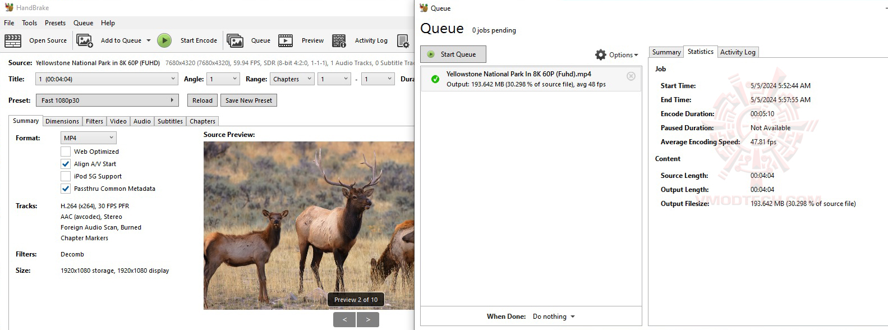Click the Preview filmstrip icon
Image resolution: width=888 pixels, height=330 pixels.
tap(286, 40)
